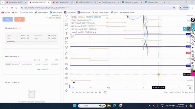The width and height of the screenshot is (195, 109).
Task: Select the ruler measure tool
Action: point(66,53)
